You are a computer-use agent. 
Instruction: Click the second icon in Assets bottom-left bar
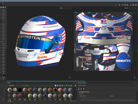point(10,101)
